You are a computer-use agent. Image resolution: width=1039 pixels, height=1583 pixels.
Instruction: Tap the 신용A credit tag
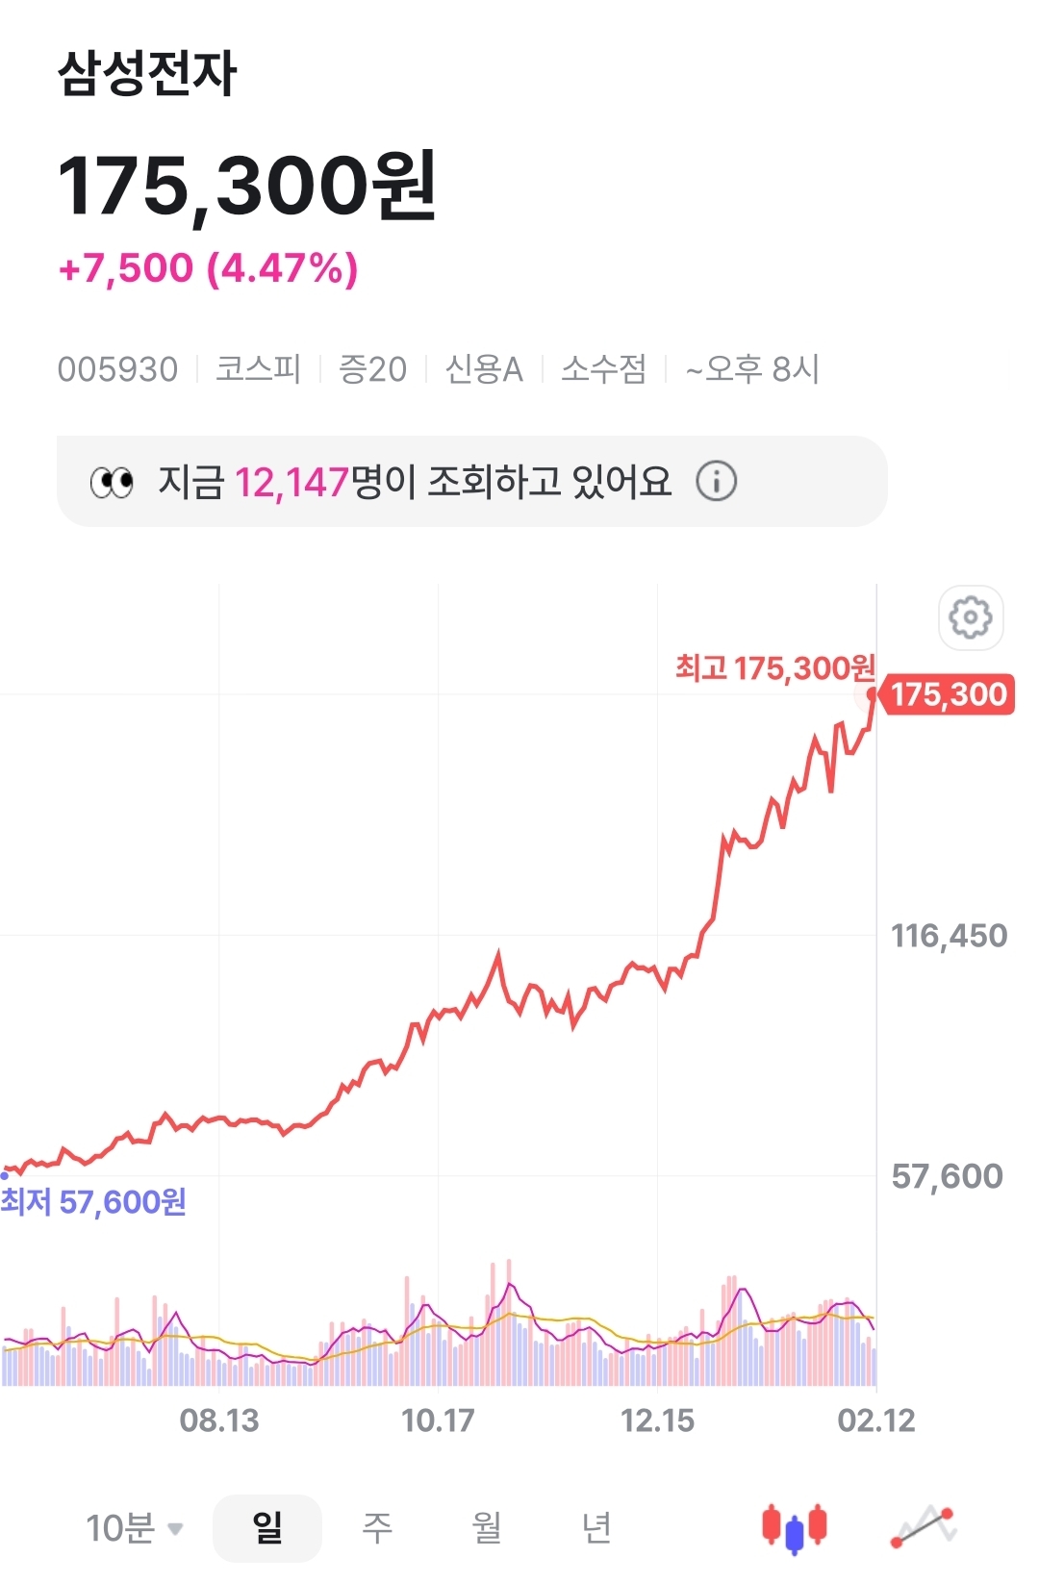point(483,369)
